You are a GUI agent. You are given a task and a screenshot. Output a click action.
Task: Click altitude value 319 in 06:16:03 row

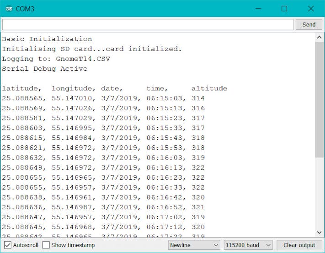coord(198,158)
